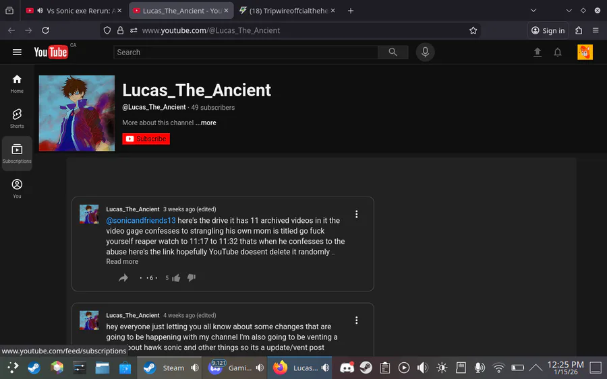Open the browser extensions icon
Image resolution: width=607 pixels, height=379 pixels.
(x=579, y=30)
